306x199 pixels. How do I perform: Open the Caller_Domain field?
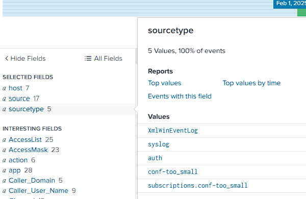tap(32, 181)
